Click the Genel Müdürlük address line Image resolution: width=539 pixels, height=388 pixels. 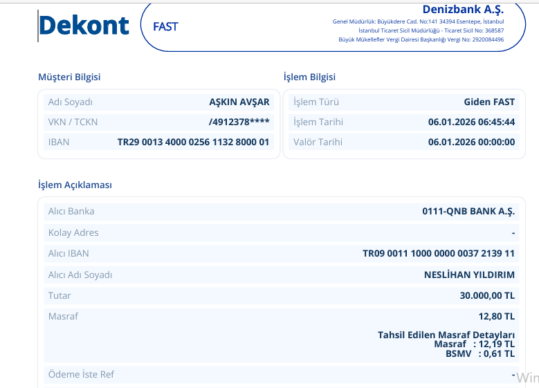(418, 21)
